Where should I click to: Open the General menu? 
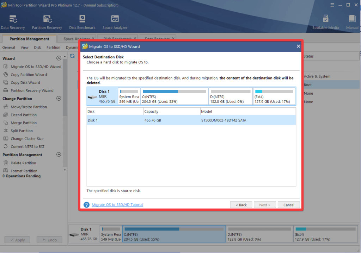pyautogui.click(x=8, y=48)
